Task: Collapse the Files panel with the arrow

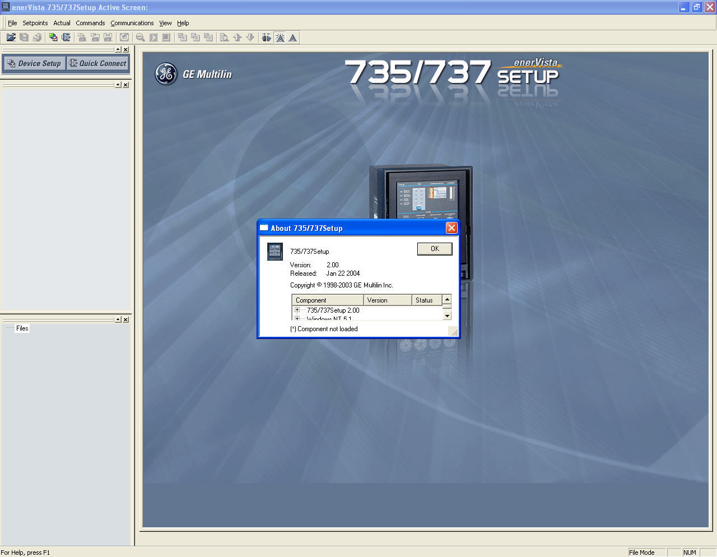Action: click(118, 319)
